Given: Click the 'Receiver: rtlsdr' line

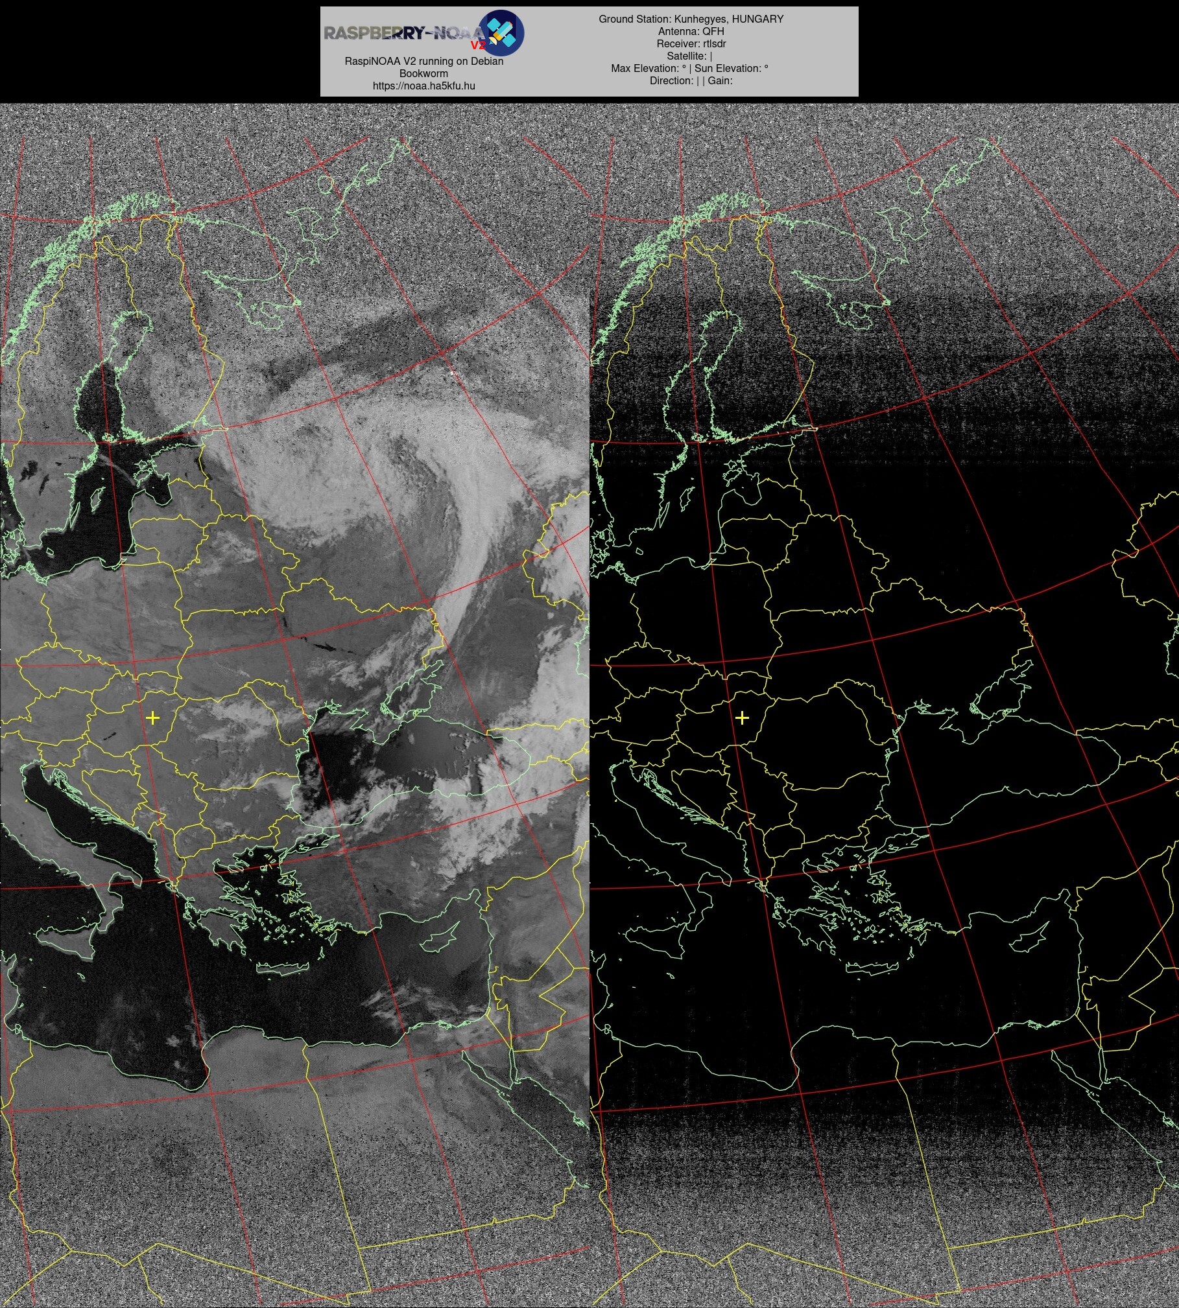Looking at the screenshot, I should [x=691, y=43].
